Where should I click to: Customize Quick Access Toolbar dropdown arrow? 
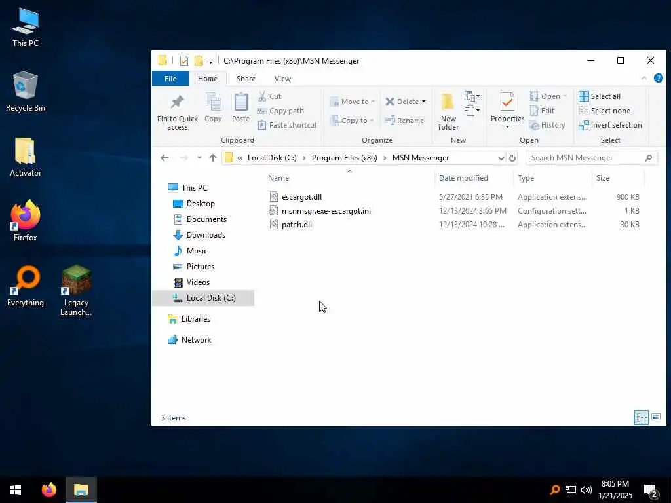click(210, 61)
